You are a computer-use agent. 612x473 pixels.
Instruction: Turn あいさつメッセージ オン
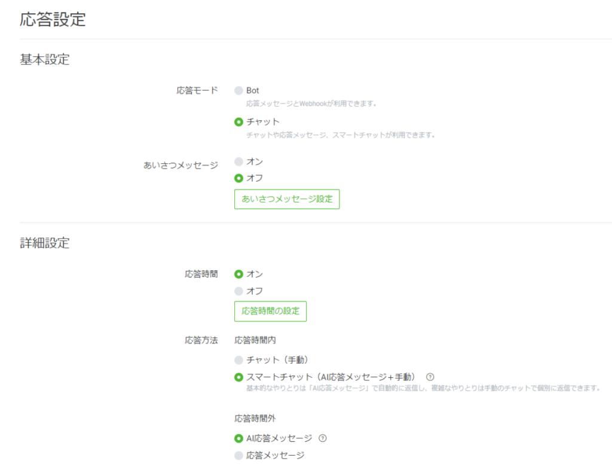[239, 161]
